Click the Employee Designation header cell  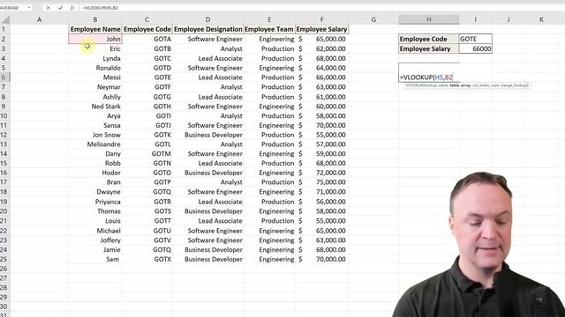pyautogui.click(x=208, y=29)
